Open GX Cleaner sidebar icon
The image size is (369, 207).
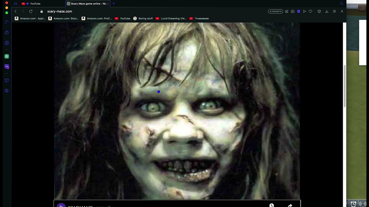7,32
